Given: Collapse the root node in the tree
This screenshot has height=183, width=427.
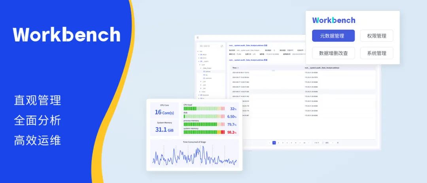Looking at the screenshot, I should pyautogui.click(x=198, y=51).
